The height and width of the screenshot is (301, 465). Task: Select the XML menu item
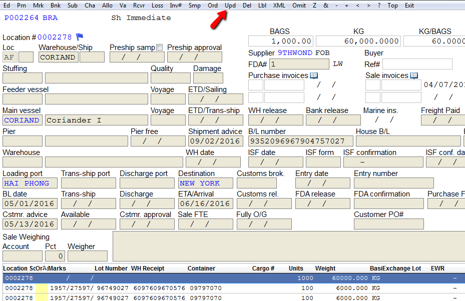(279, 5)
